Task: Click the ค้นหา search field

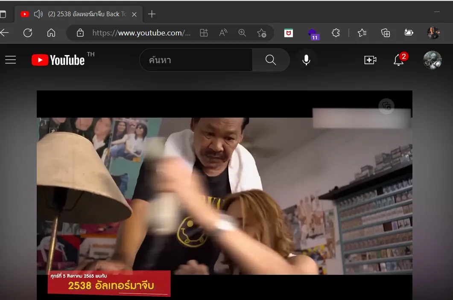Action: click(x=196, y=60)
